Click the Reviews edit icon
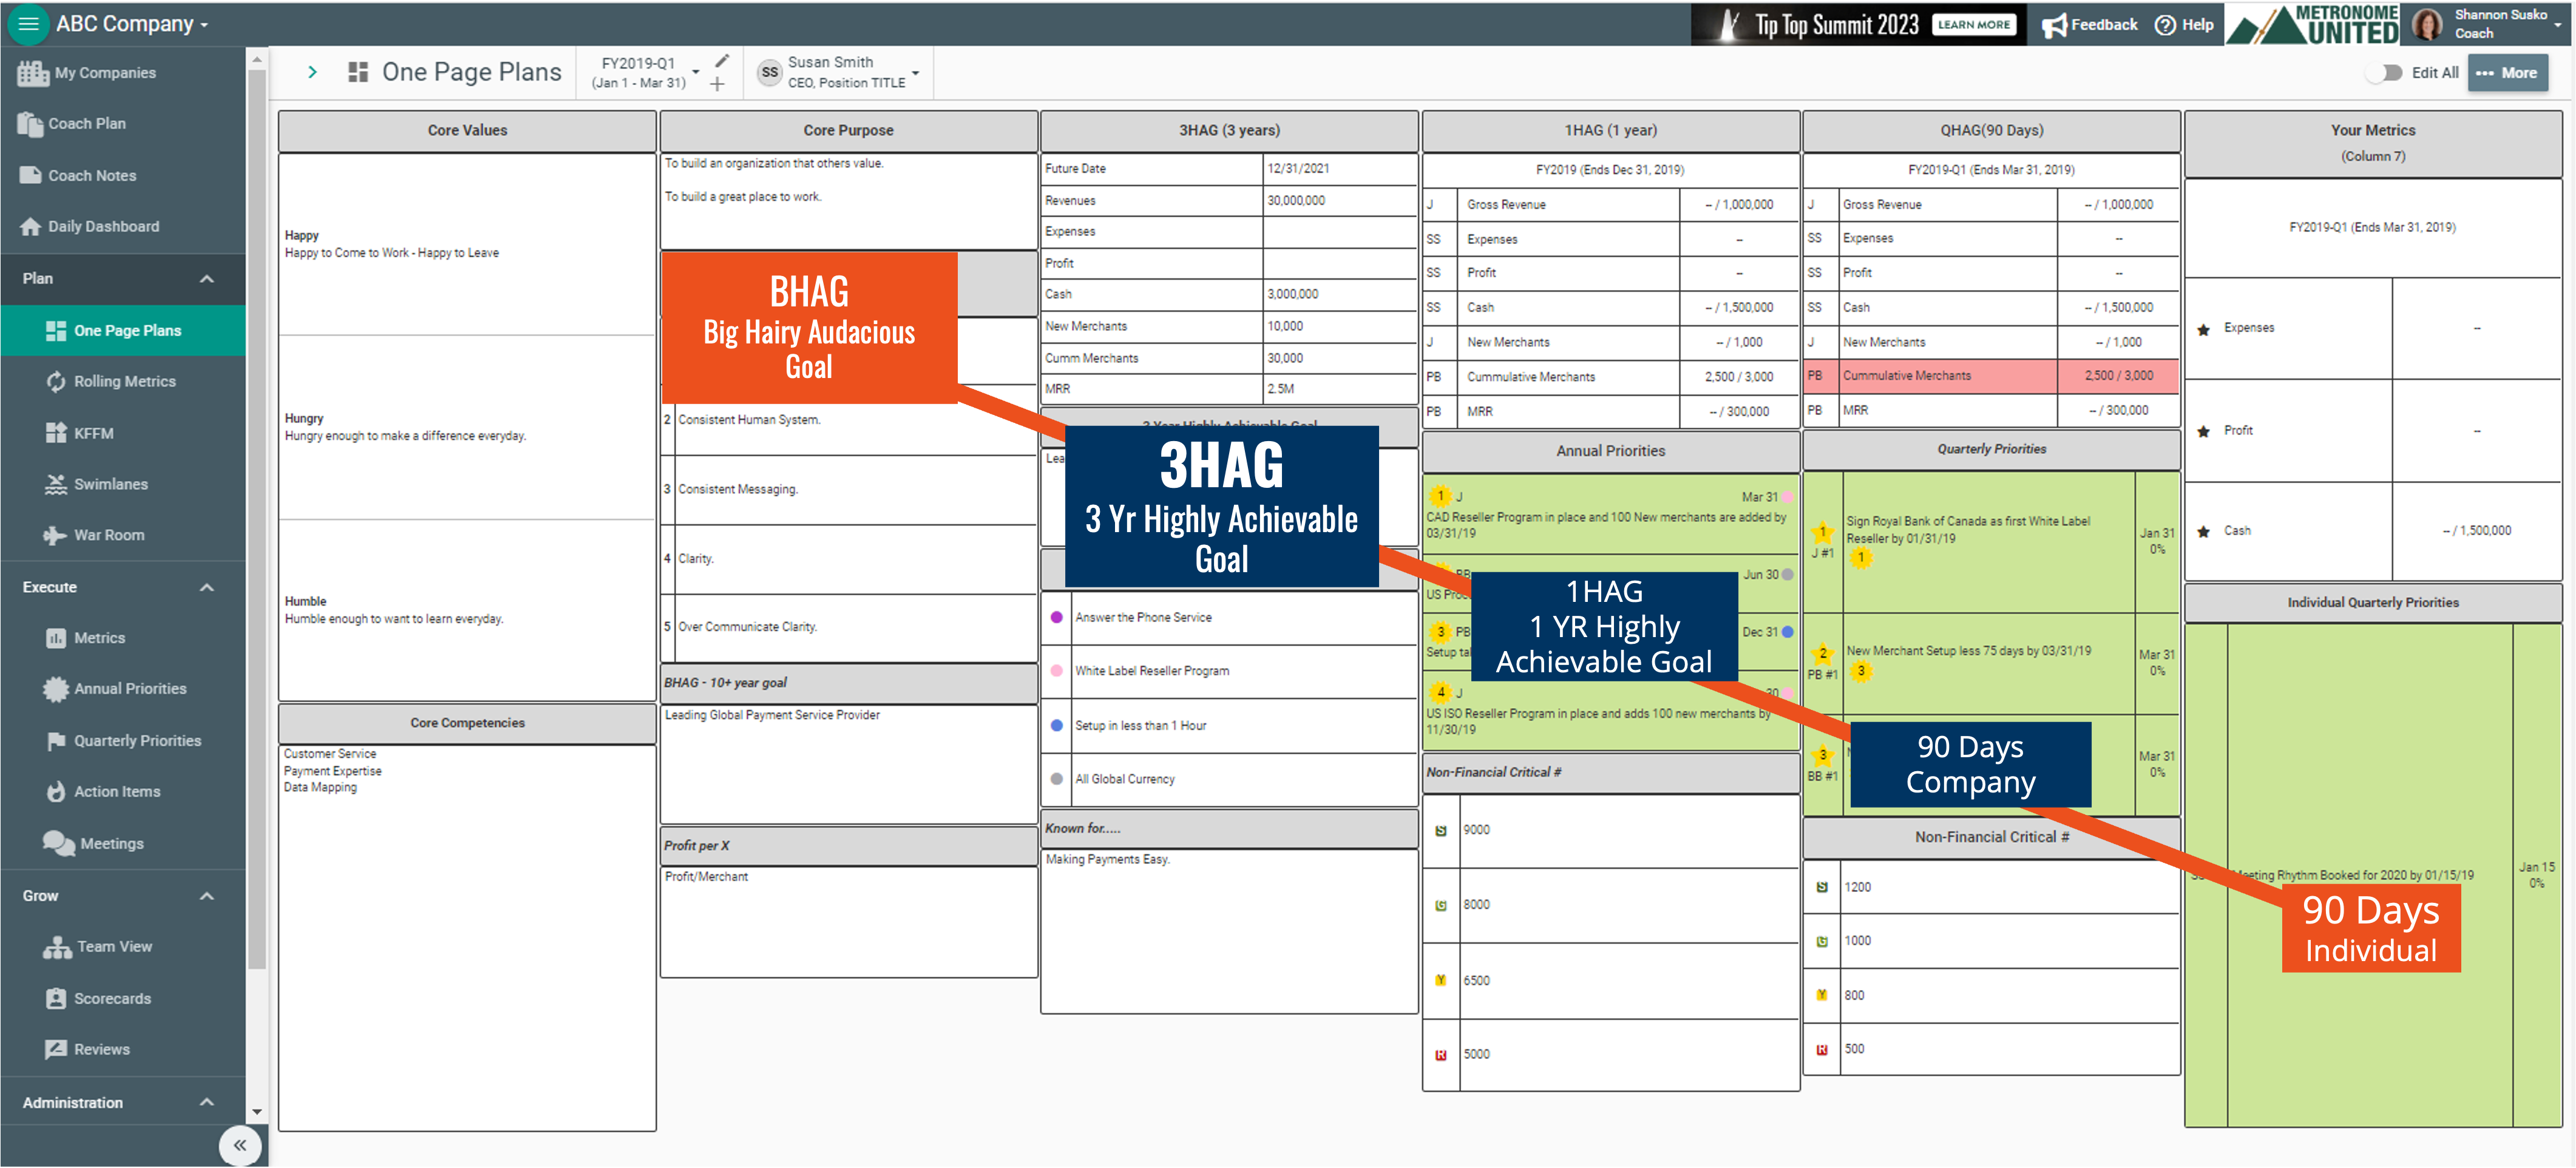The height and width of the screenshot is (1168, 2576). (56, 1050)
